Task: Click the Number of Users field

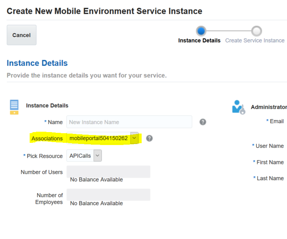Action: (x=108, y=172)
